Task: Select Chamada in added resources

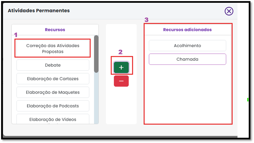Action: 187,59
